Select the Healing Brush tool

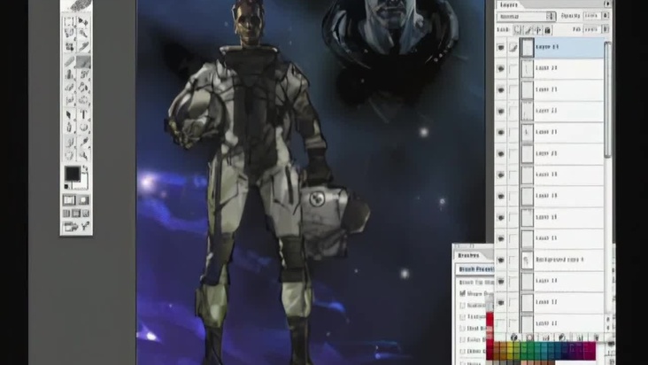click(x=69, y=62)
